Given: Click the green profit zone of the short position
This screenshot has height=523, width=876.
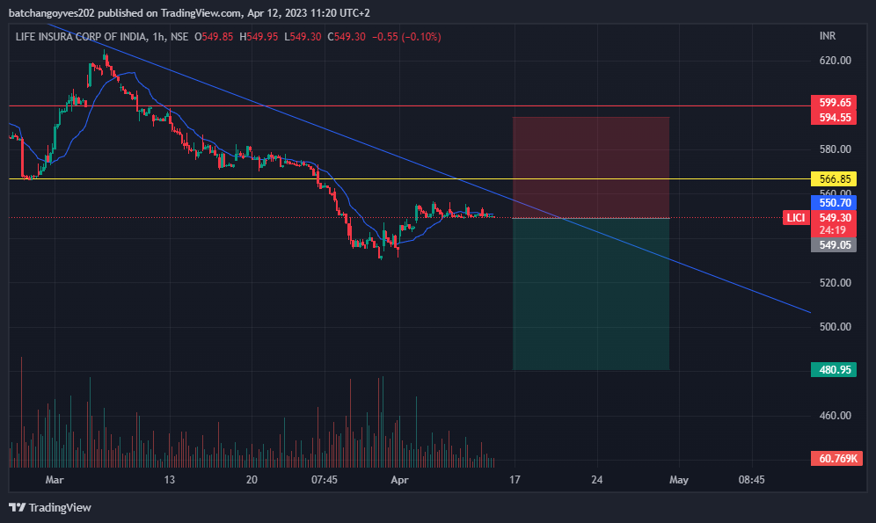Looking at the screenshot, I should (590, 294).
